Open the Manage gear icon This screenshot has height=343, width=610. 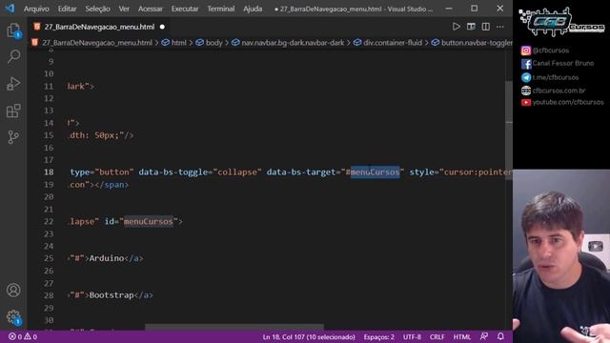[x=13, y=317]
